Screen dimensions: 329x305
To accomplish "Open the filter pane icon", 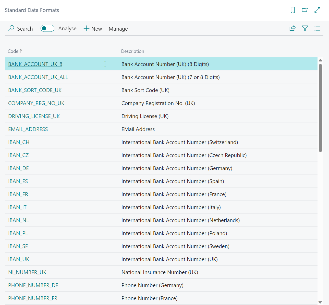I will 305,28.
